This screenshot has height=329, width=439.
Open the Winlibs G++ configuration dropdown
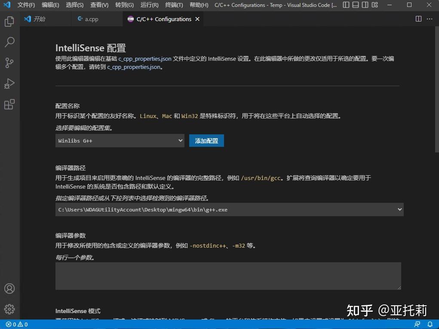pos(120,140)
